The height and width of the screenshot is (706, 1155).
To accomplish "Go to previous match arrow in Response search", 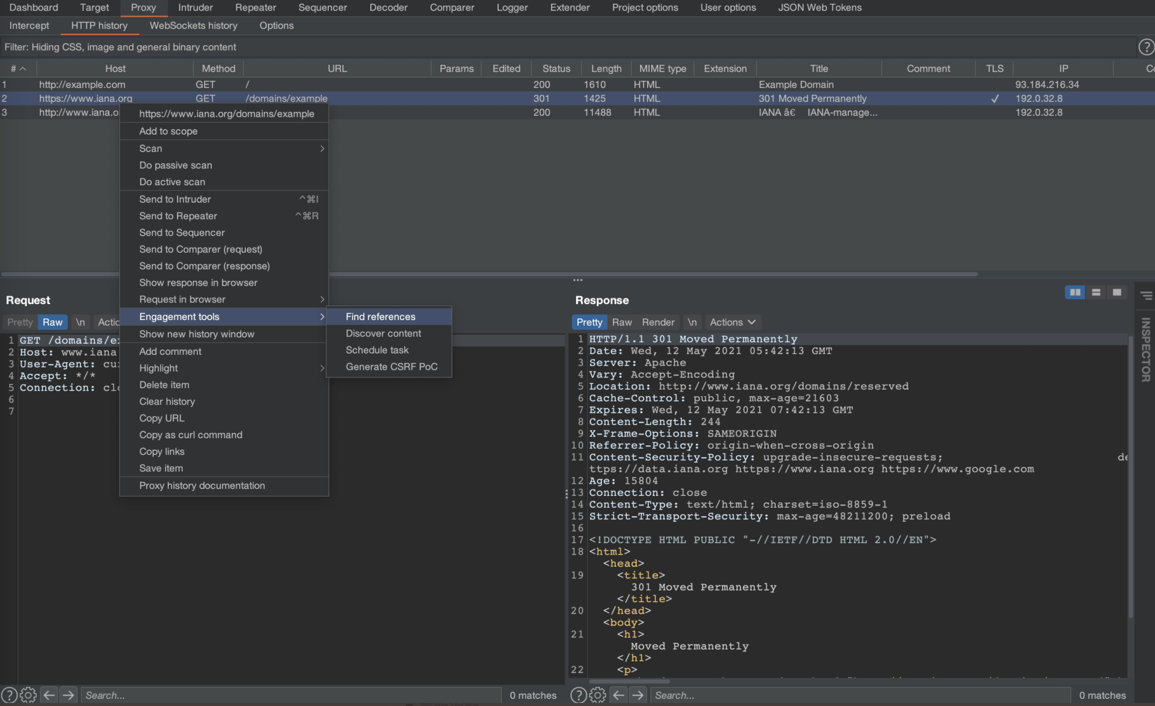I will click(618, 695).
